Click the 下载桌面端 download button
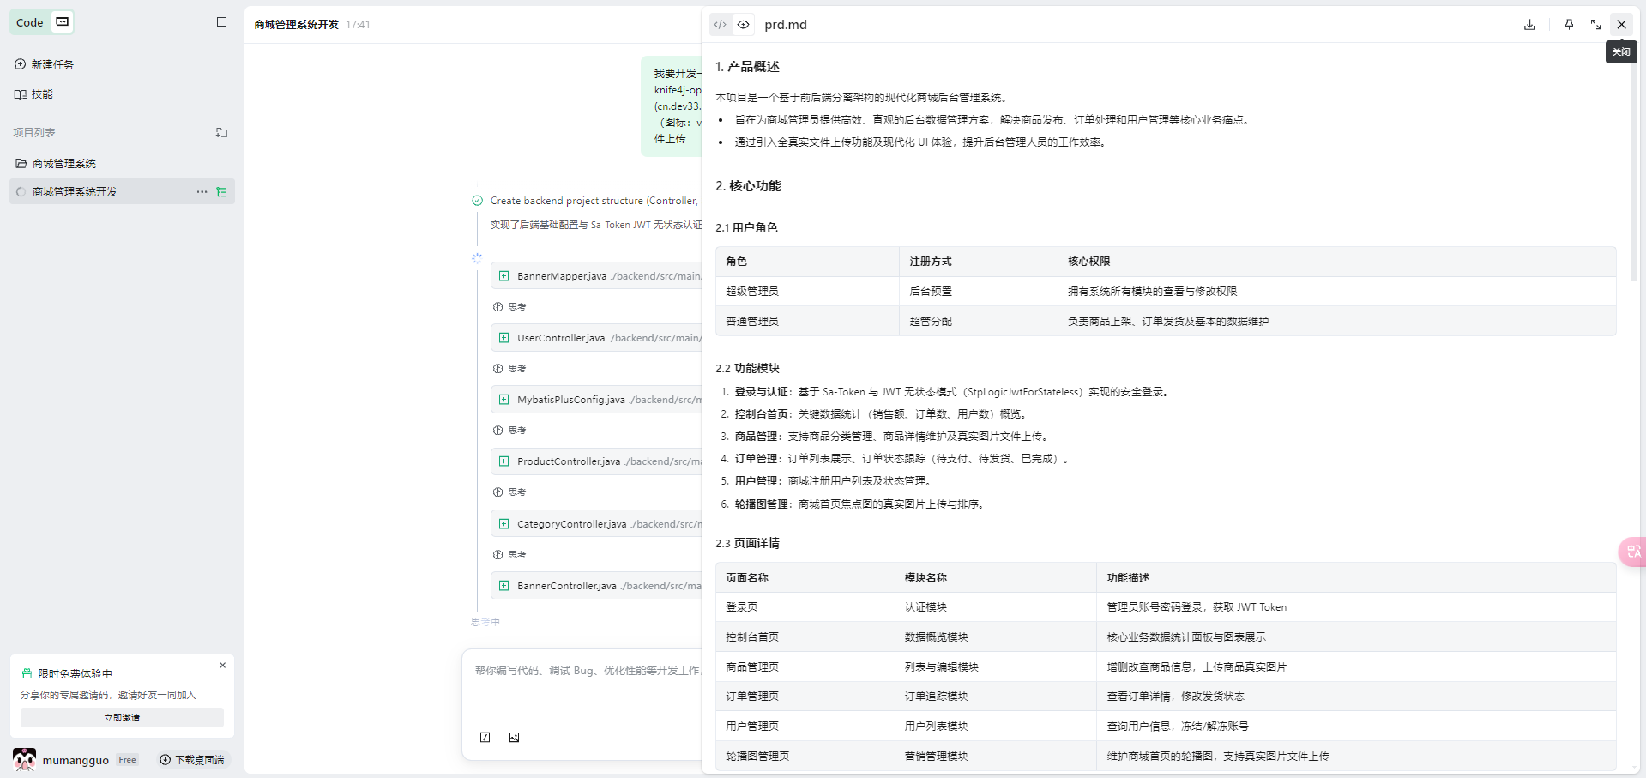Image resolution: width=1646 pixels, height=778 pixels. coord(192,760)
